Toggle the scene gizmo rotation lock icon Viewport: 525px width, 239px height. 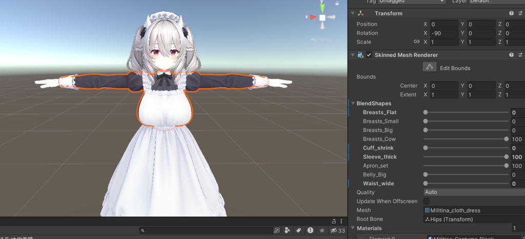[x=337, y=3]
